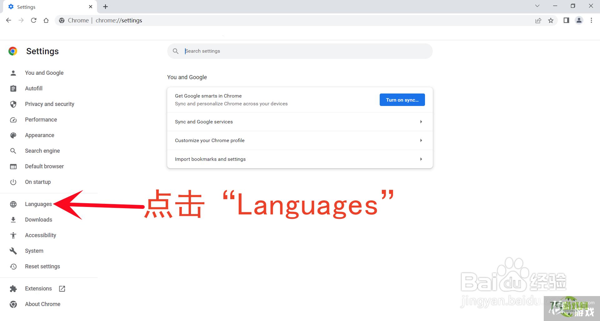Focus the Search settings field

pyautogui.click(x=300, y=51)
